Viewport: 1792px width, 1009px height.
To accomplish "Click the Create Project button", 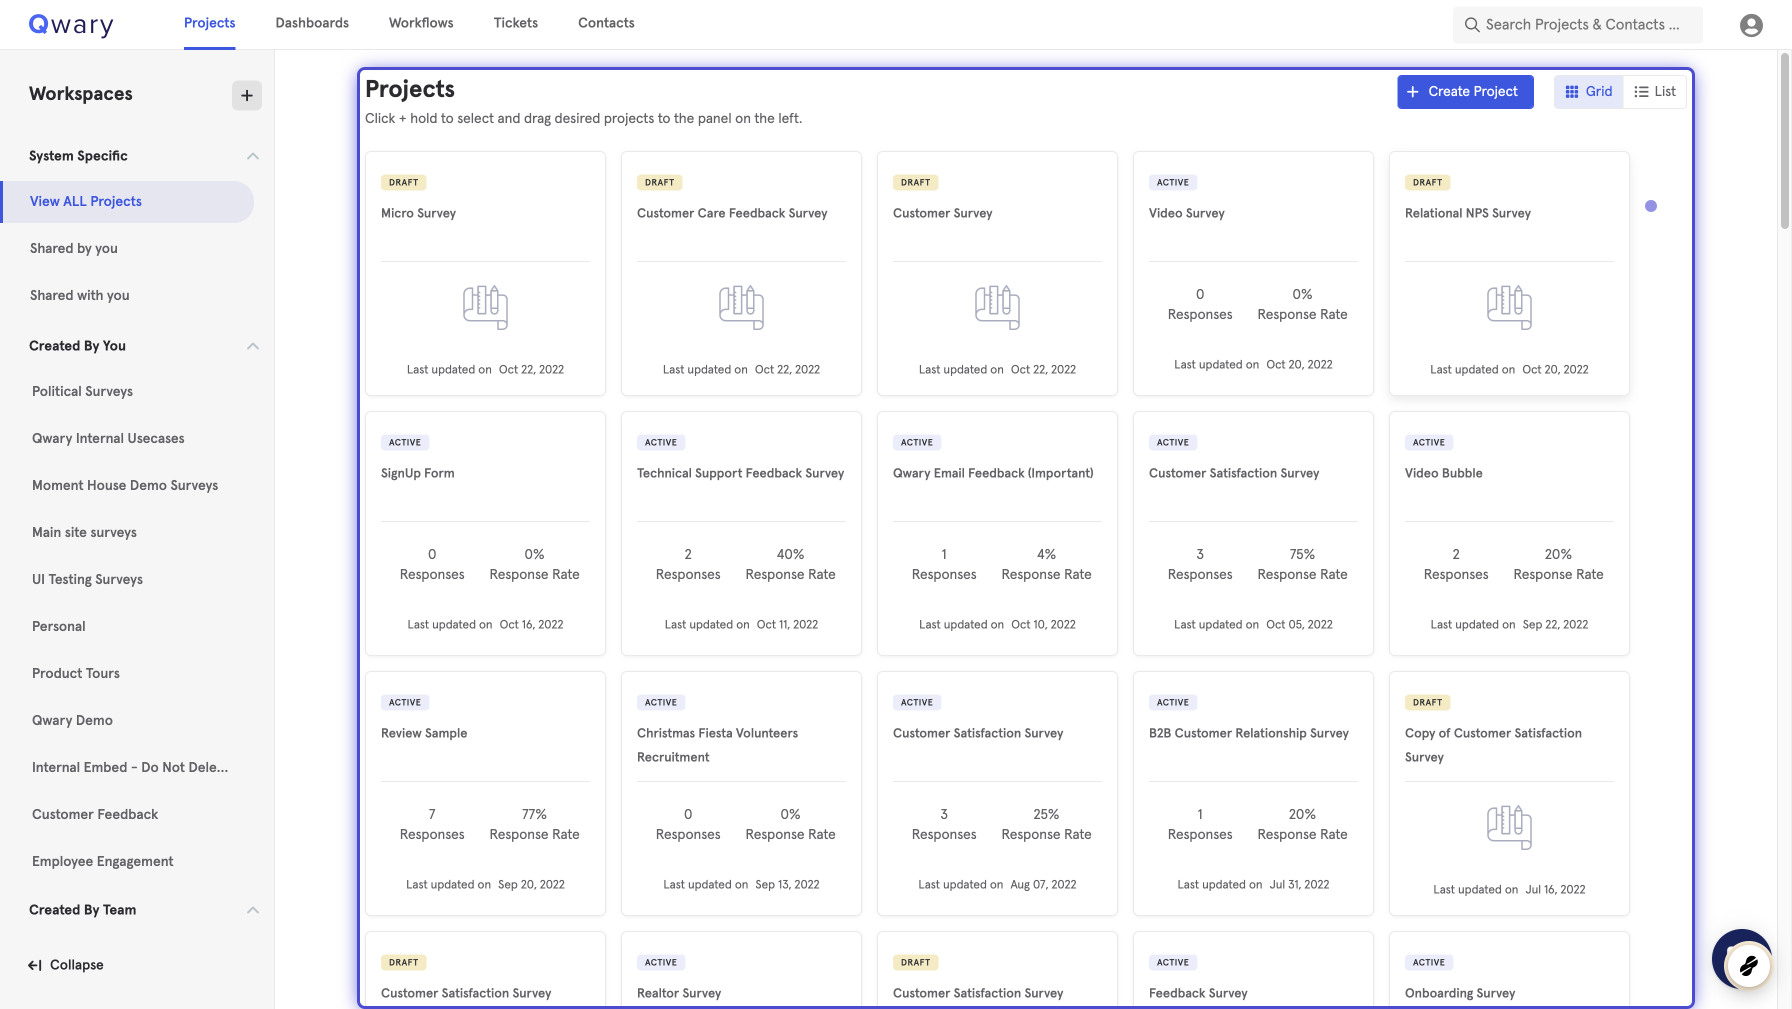I will pyautogui.click(x=1465, y=91).
